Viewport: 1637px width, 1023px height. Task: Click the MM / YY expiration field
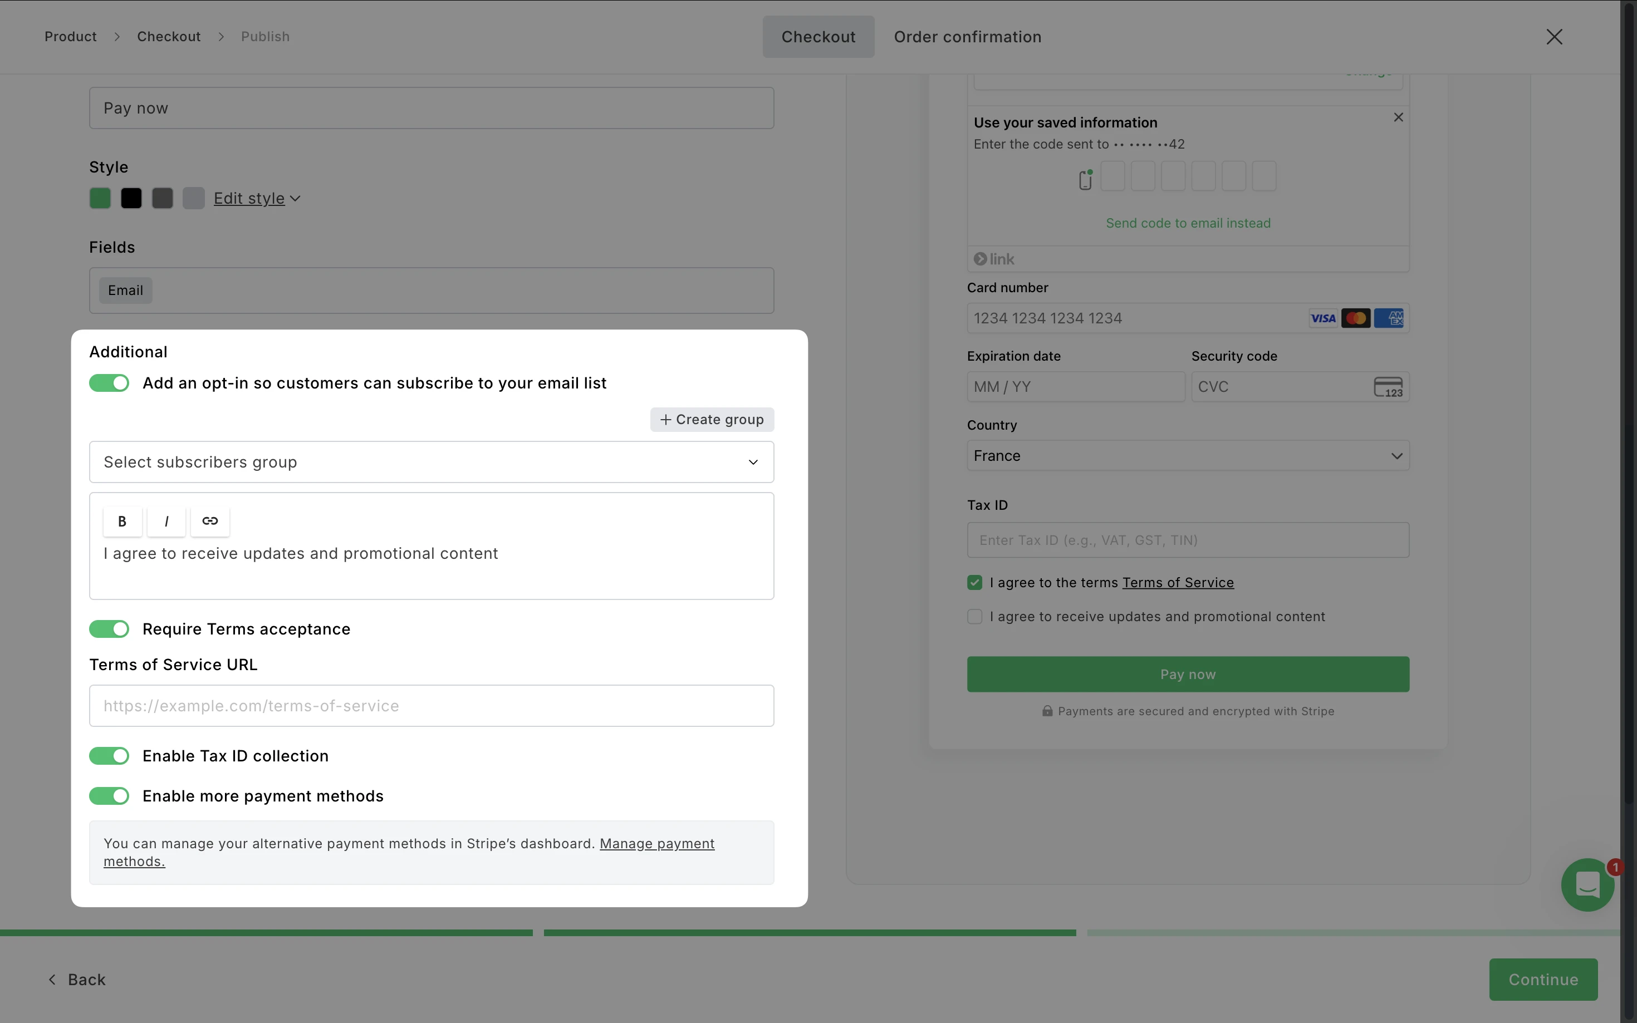(1076, 387)
